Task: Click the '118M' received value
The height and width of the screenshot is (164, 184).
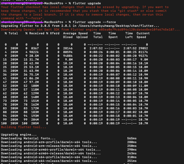Action: coord(35,90)
